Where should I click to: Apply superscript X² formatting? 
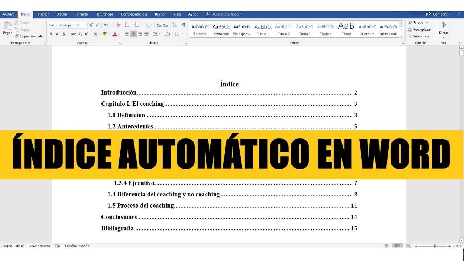click(86, 34)
